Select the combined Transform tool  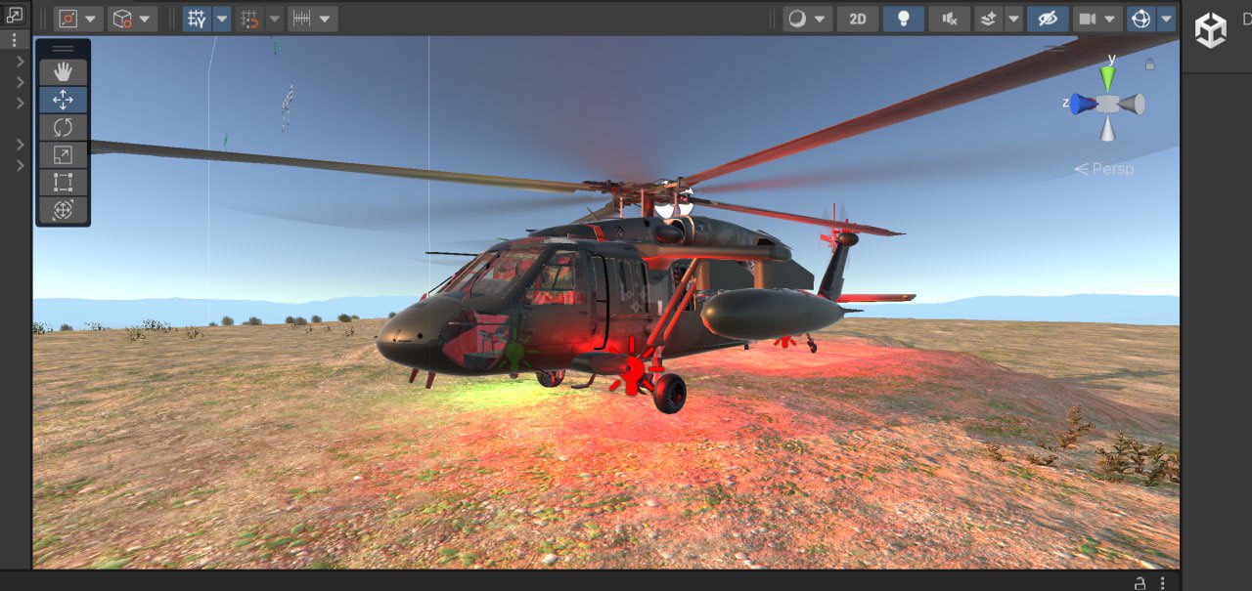click(x=63, y=209)
